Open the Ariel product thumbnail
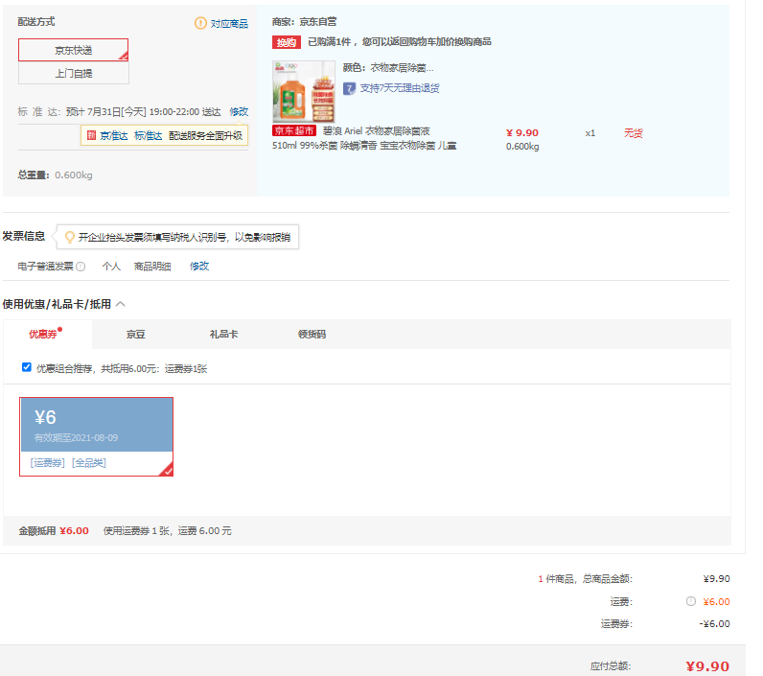The image size is (763, 676). (304, 91)
